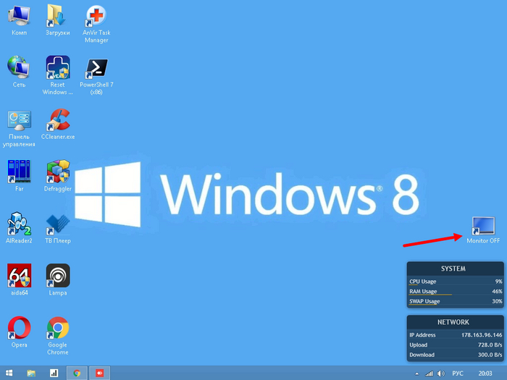Image resolution: width=507 pixels, height=380 pixels.
Task: Open the Загрузки folder icon
Action: pyautogui.click(x=58, y=17)
